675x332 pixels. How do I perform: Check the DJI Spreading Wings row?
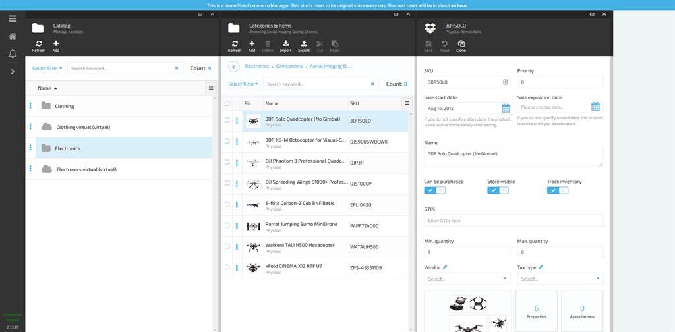(227, 184)
